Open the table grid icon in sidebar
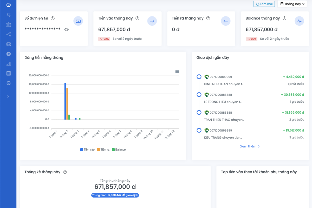Image resolution: width=312 pixels, height=208 pixels. pyautogui.click(x=9, y=74)
